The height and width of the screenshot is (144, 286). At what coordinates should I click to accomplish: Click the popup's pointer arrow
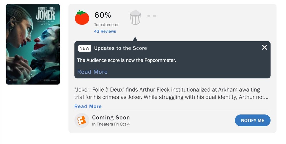coord(135,39)
